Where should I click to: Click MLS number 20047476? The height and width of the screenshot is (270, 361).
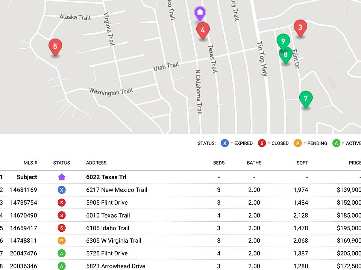coord(23,253)
